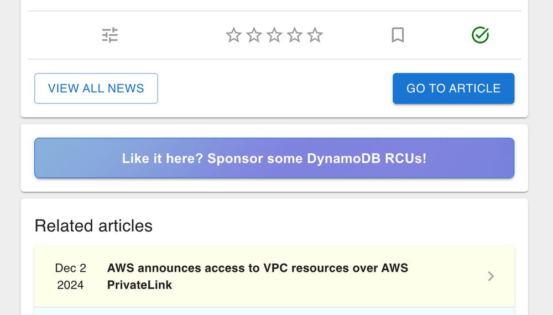The height and width of the screenshot is (315, 553).
Task: Open the related VPC resources article title
Action: coord(257,269)
